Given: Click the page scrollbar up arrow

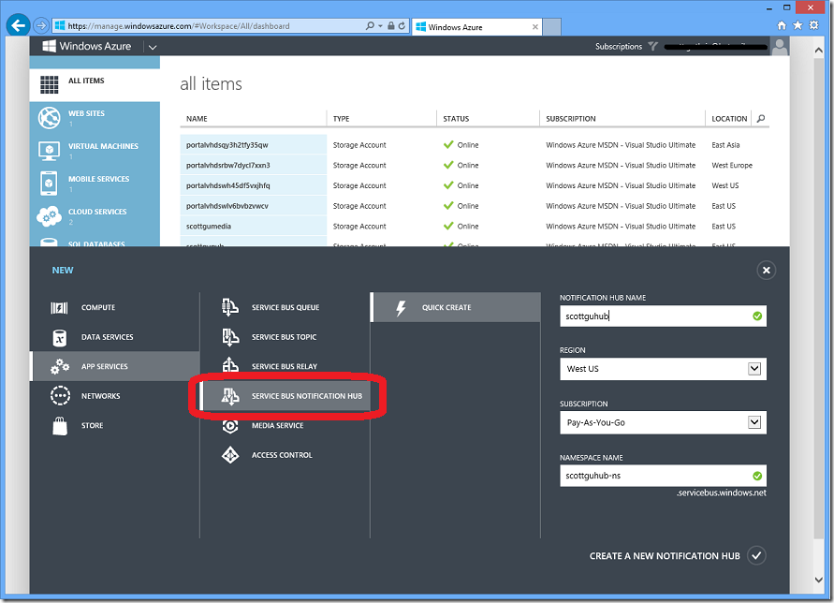Looking at the screenshot, I should (819, 50).
